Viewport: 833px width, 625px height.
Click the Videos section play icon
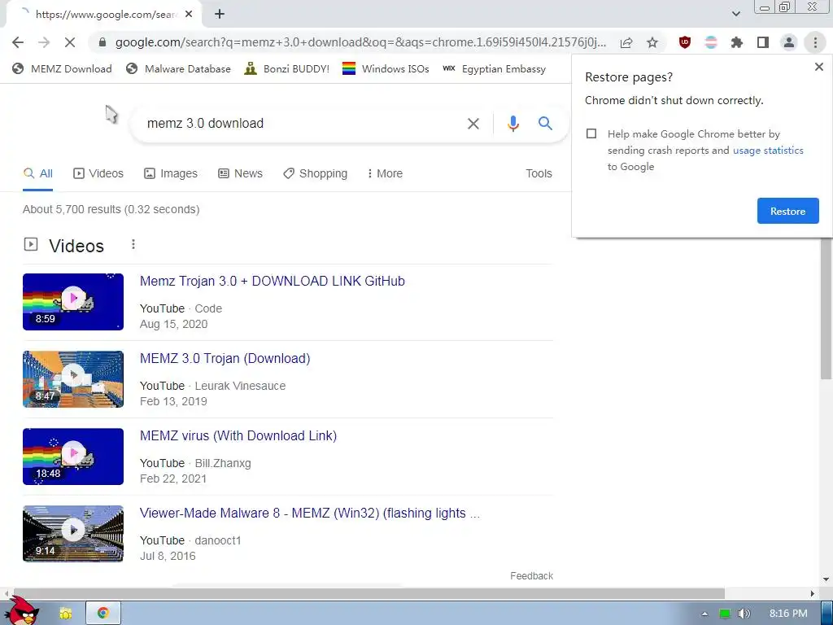click(31, 244)
